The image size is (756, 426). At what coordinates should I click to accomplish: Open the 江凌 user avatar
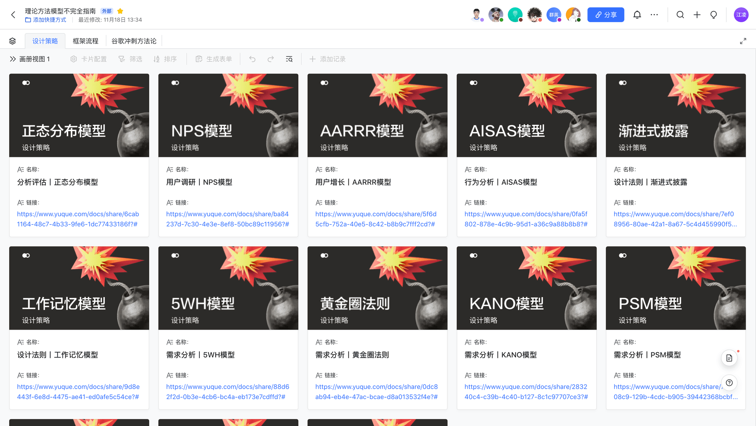tap(741, 15)
